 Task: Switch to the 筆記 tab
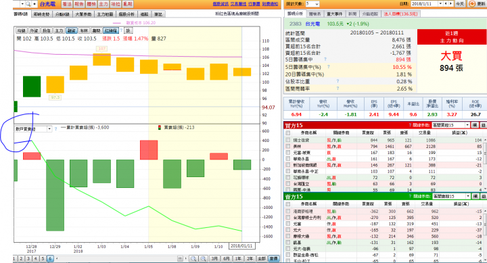point(158,14)
